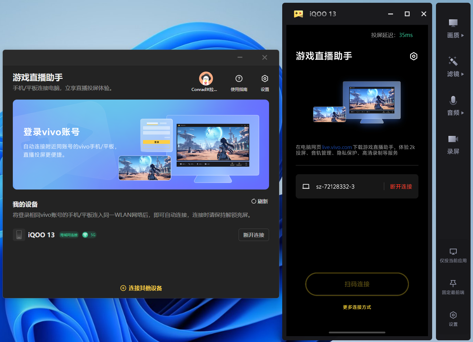Open 设置 in the assistant header

tap(265, 83)
